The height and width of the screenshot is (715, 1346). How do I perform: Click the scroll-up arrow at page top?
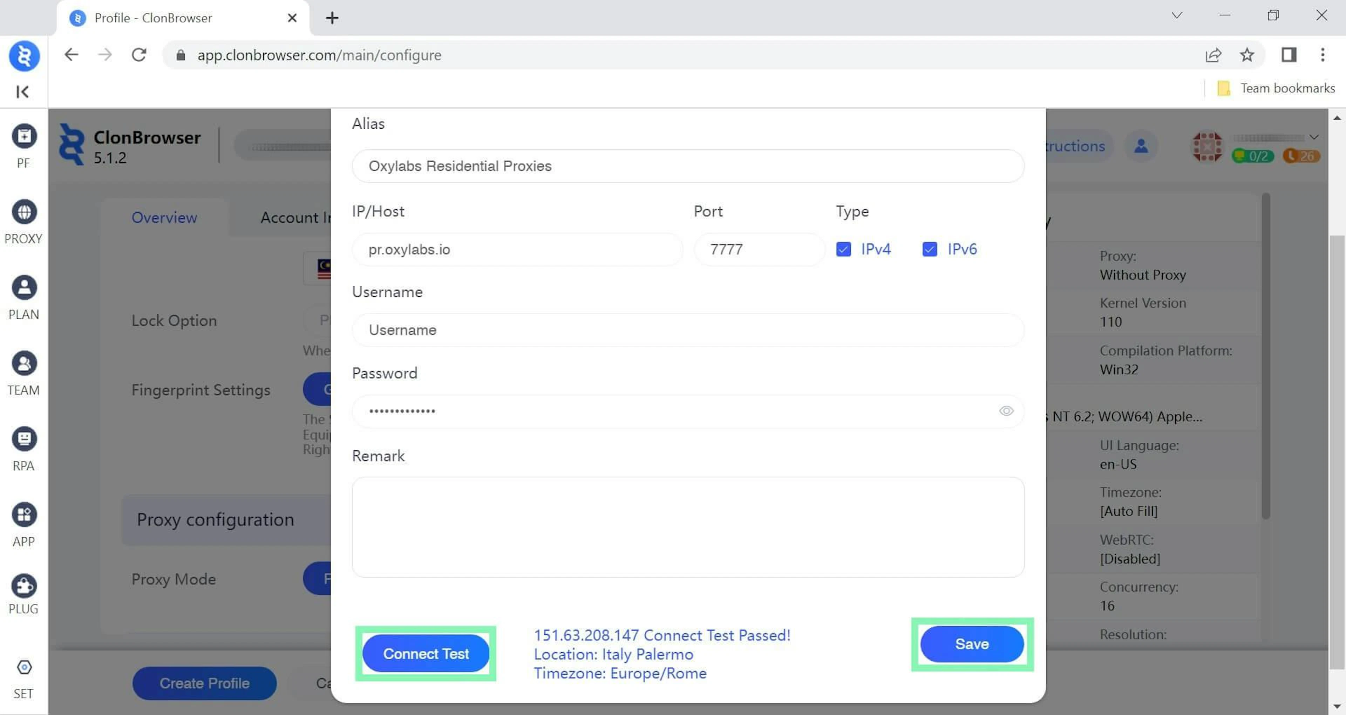click(1337, 118)
